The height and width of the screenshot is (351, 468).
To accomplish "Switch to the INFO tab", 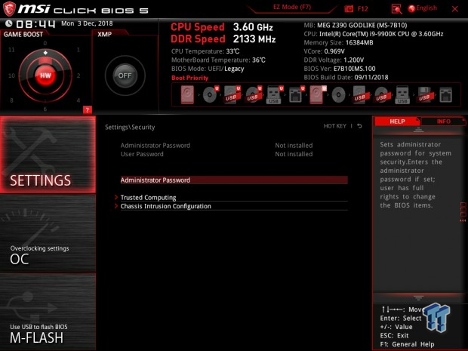I will [443, 122].
